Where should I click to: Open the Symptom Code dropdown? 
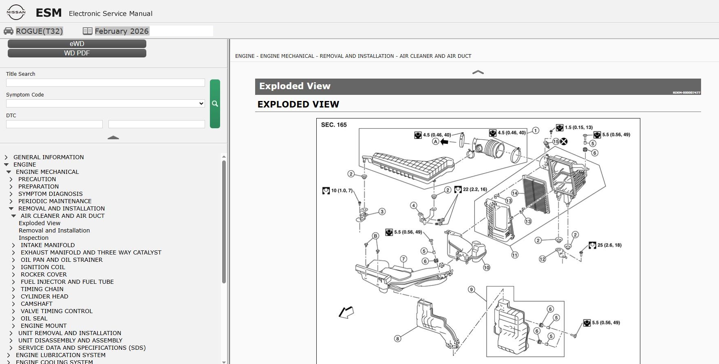[x=106, y=103]
